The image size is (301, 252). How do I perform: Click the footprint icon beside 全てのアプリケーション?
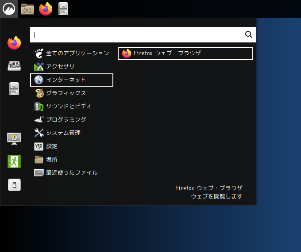pos(39,53)
